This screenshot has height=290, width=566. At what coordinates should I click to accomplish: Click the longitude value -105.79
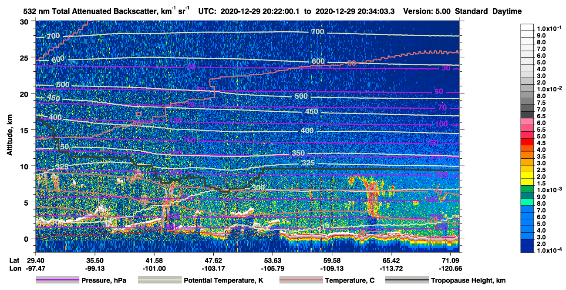click(273, 268)
